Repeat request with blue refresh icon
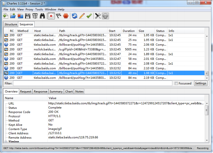The height and width of the screenshot is (153, 213). click(x=74, y=16)
